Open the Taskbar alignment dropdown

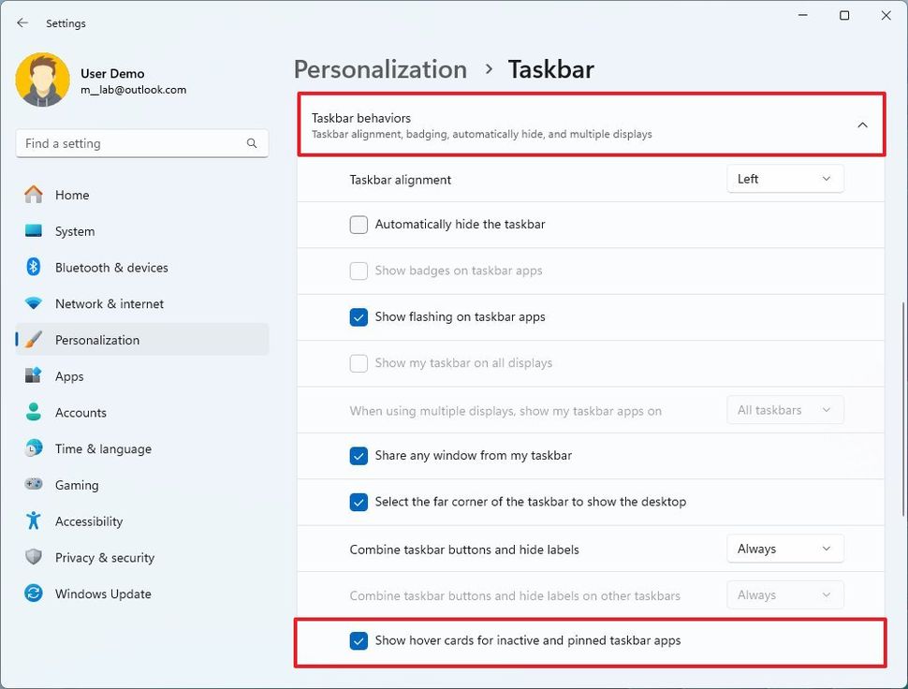pos(784,178)
